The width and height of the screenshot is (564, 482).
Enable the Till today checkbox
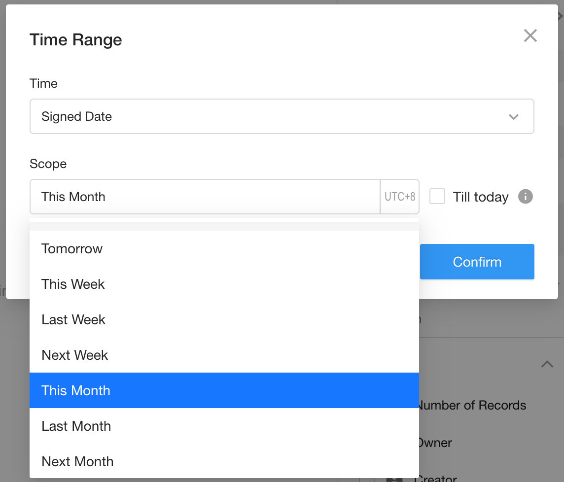pyautogui.click(x=437, y=197)
